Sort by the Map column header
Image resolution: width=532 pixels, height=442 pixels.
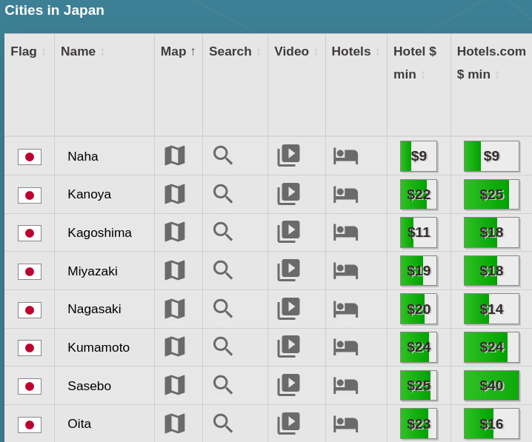(x=178, y=51)
